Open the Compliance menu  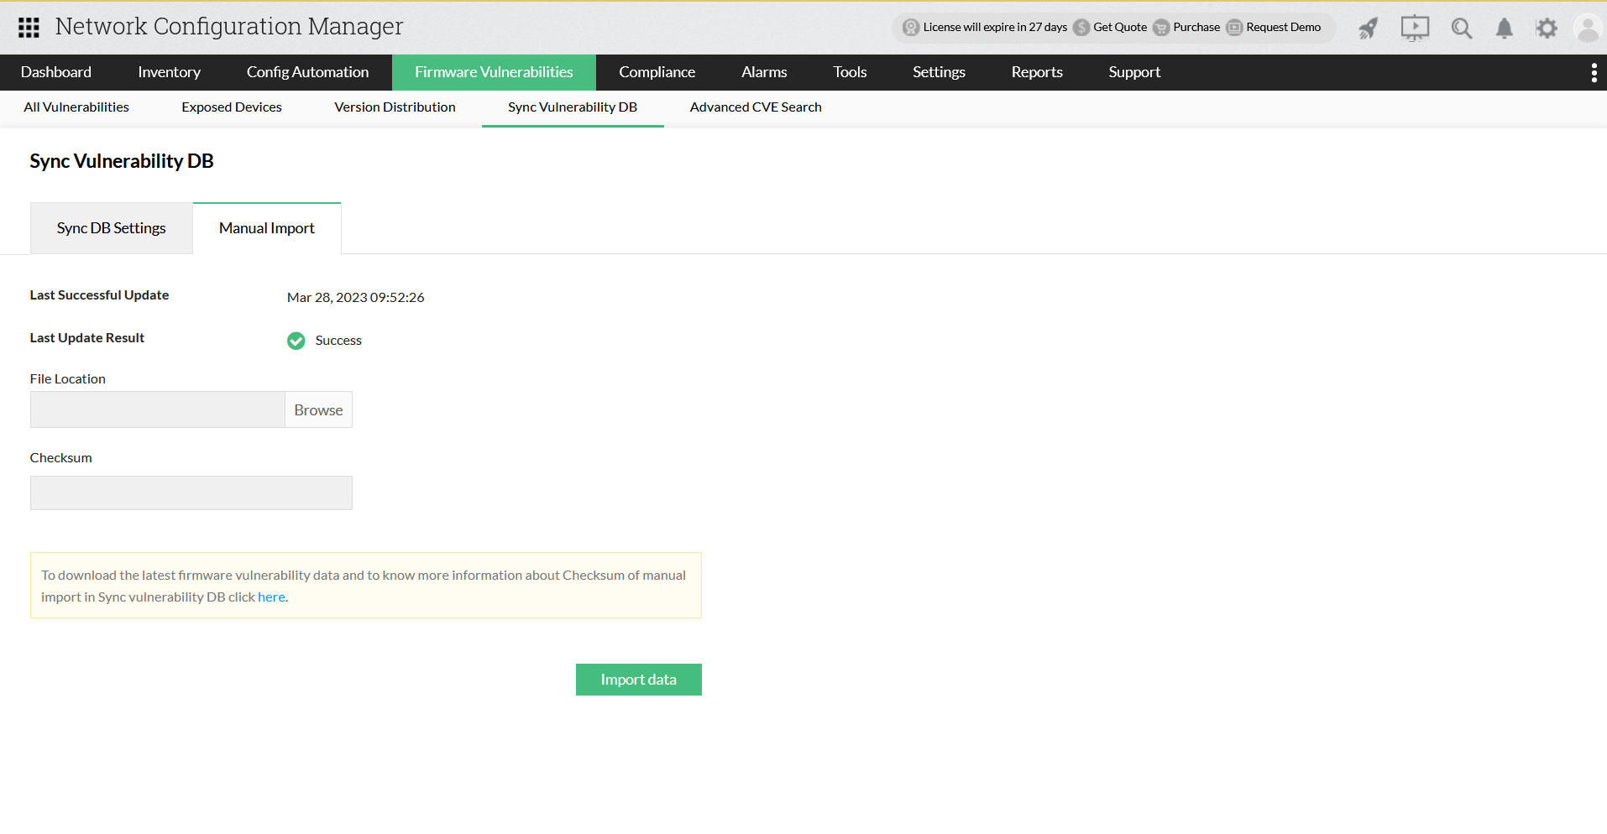tap(657, 72)
